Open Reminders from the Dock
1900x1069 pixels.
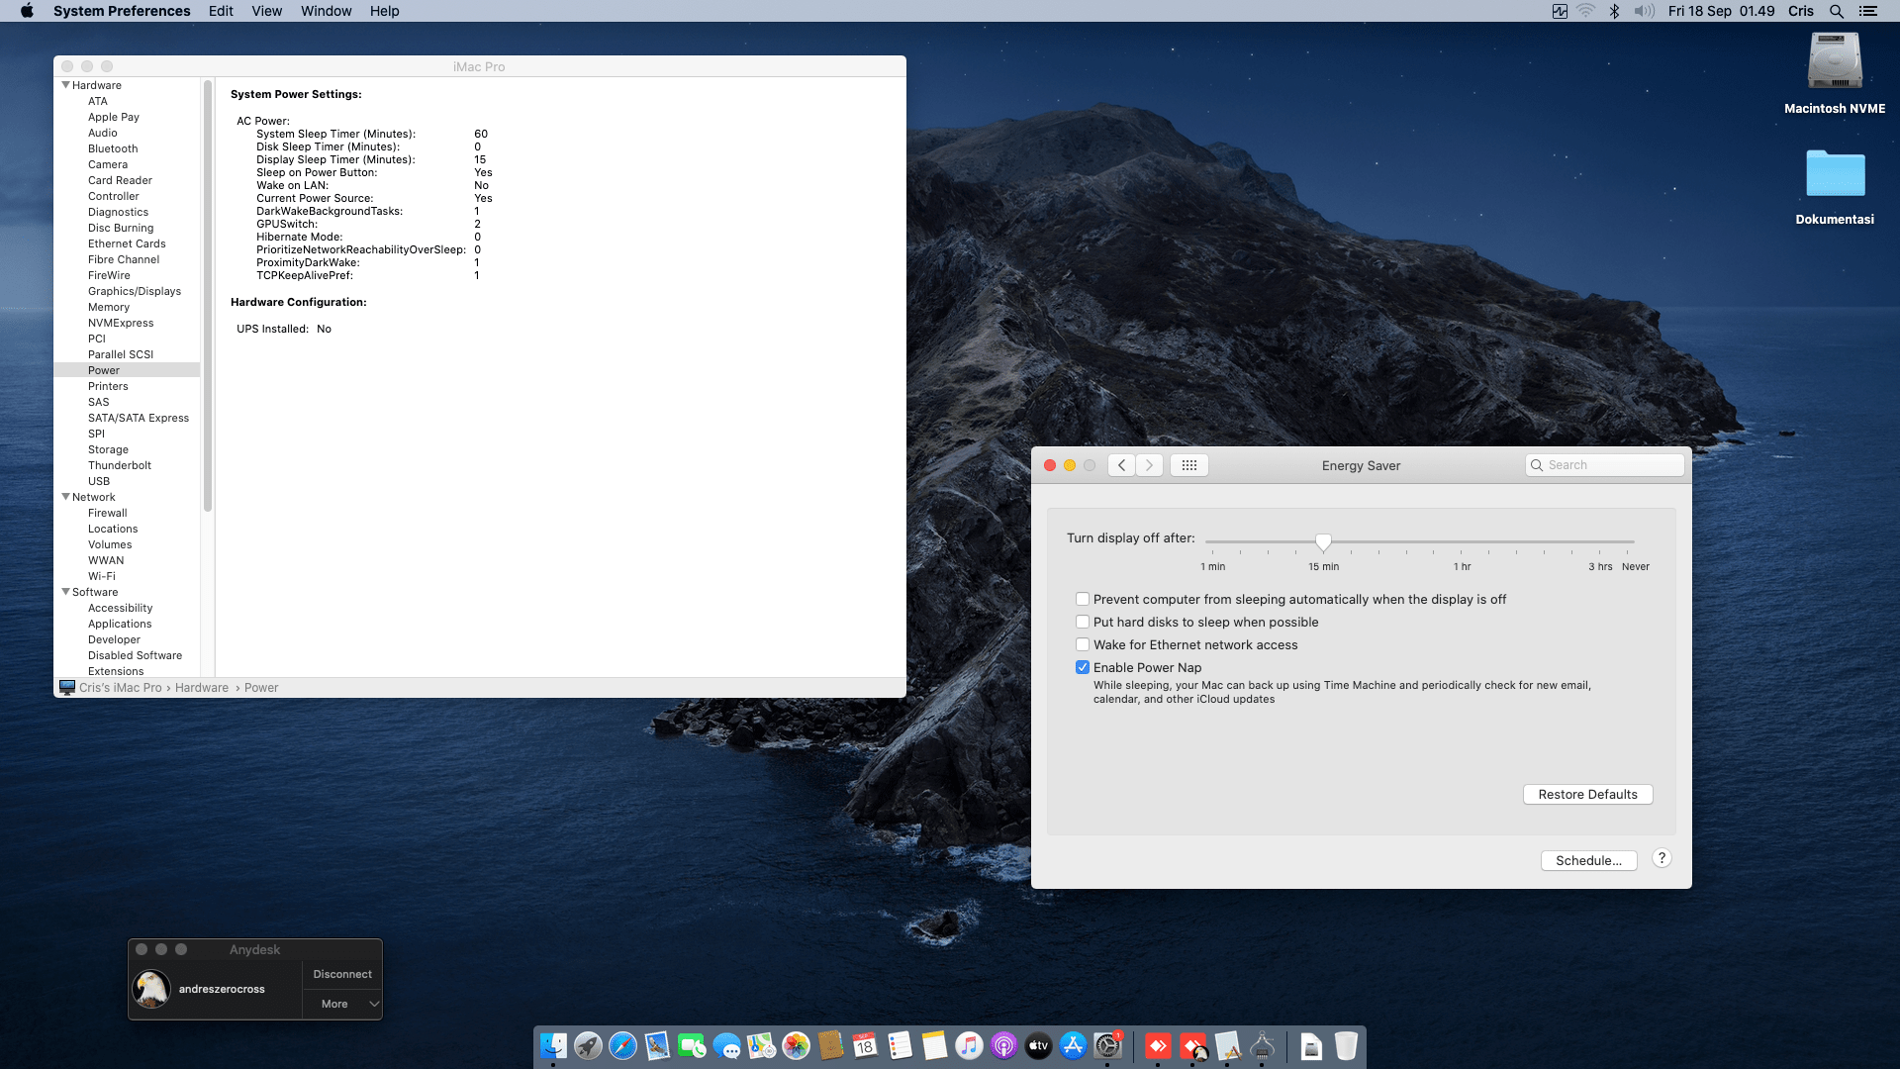tap(900, 1045)
